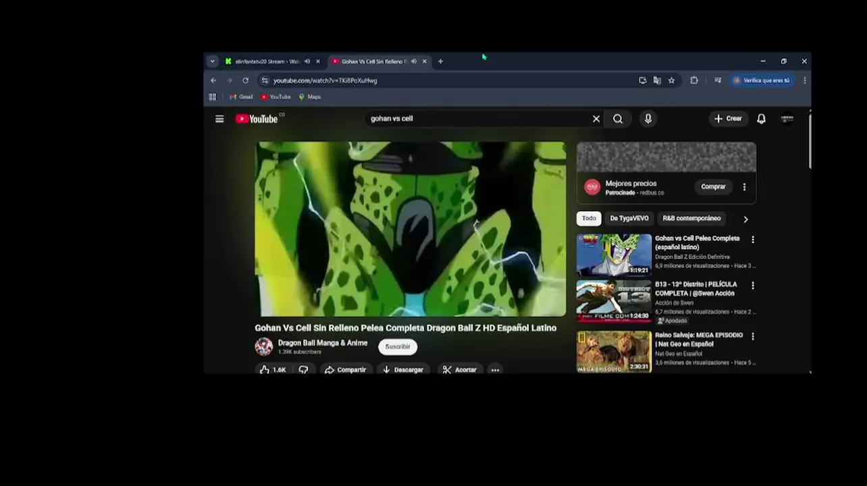Open options for Gohan vs Cell Pelea Completa
This screenshot has height=486, width=867.
click(x=753, y=240)
